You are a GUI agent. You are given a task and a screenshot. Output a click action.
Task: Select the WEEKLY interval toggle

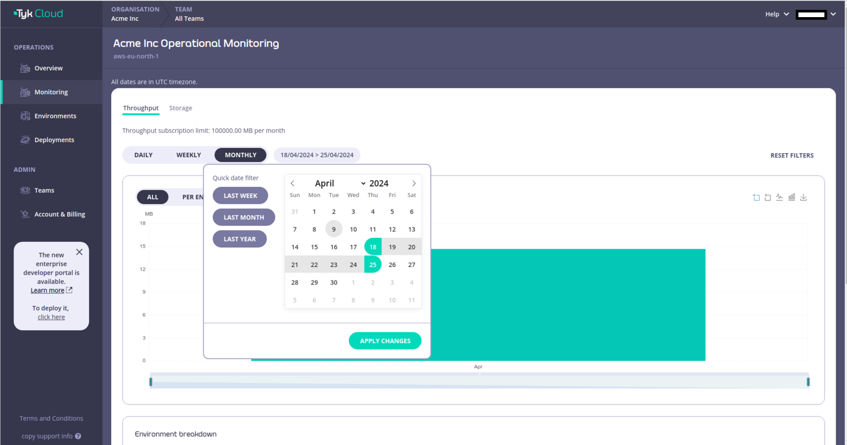[188, 155]
